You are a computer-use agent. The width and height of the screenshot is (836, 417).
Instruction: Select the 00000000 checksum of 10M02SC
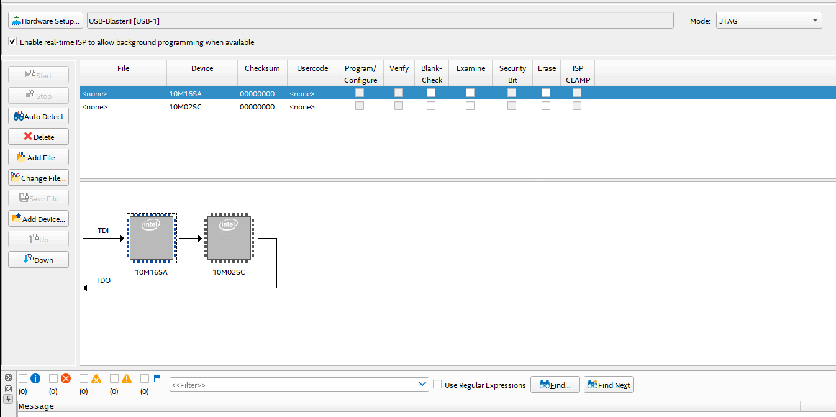click(x=257, y=106)
